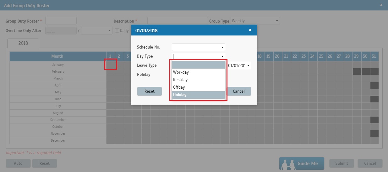388x172 pixels.
Task: Click the Overtime Only After time field
Action: click(61, 31)
